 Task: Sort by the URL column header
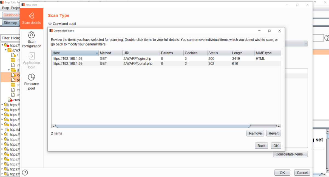pyautogui.click(x=141, y=53)
